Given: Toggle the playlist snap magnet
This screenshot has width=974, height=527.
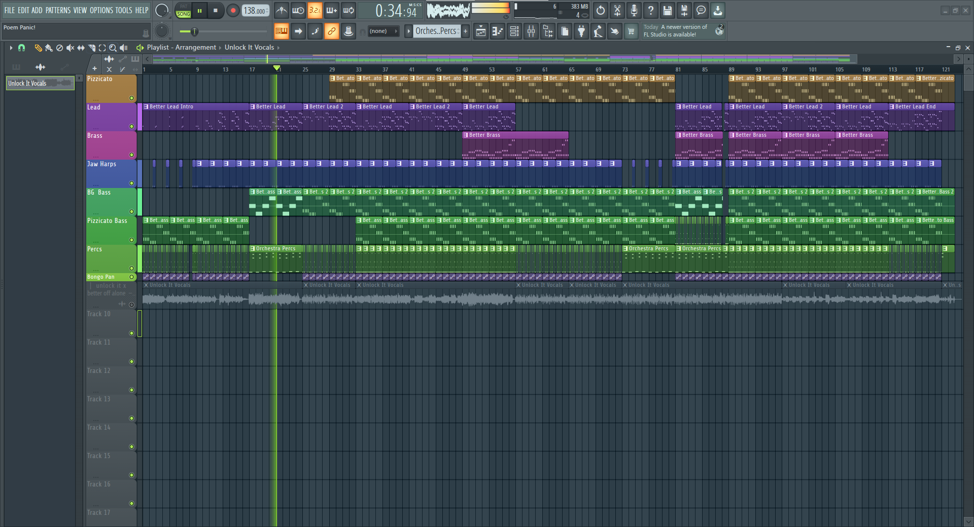Looking at the screenshot, I should click(21, 48).
